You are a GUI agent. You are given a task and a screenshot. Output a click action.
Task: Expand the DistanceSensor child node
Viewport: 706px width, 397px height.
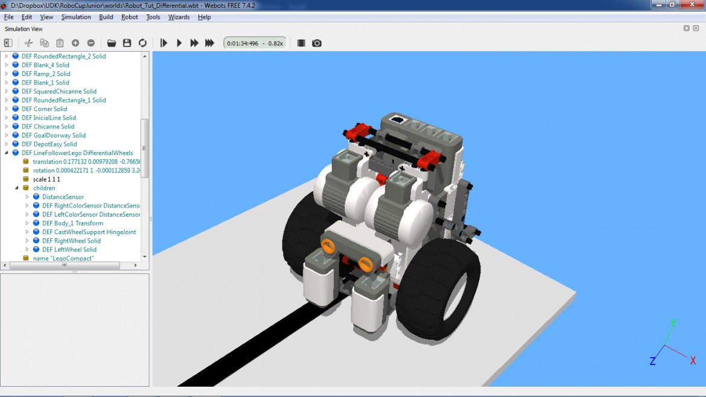click(27, 197)
